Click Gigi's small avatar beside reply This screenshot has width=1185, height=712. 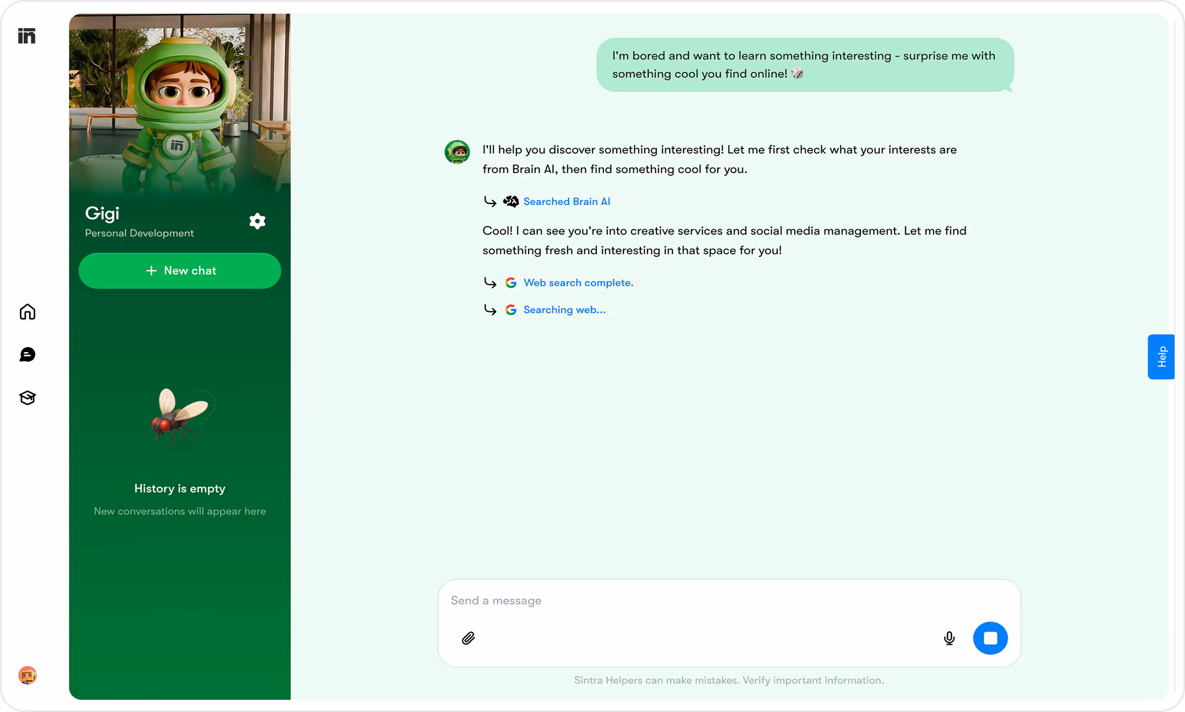457,152
